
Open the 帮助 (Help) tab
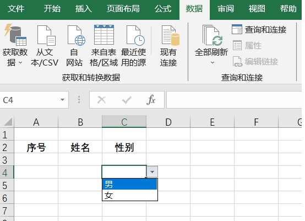[288, 9]
